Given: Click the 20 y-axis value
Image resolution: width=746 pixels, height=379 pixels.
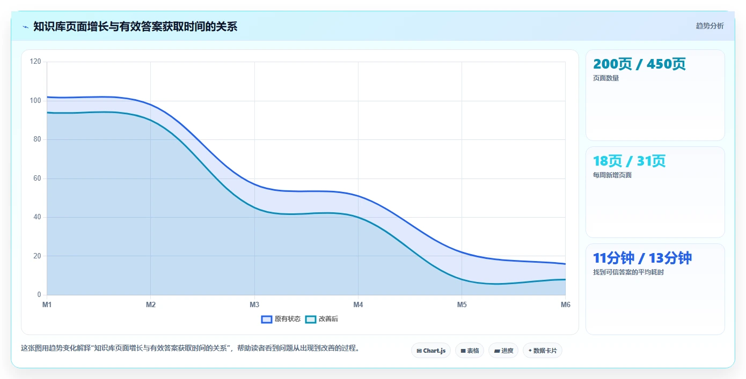Looking at the screenshot, I should [38, 256].
